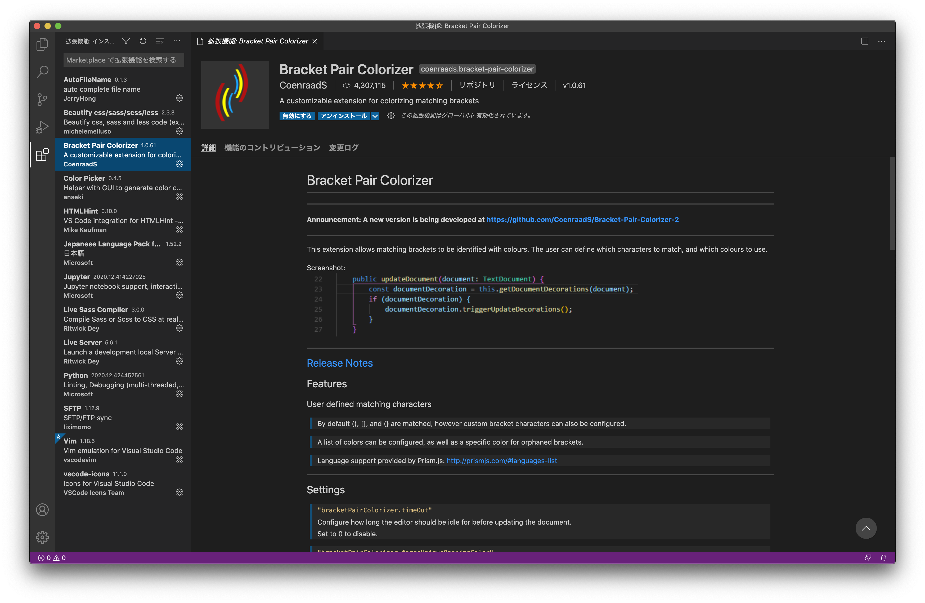Show errors and warnings in status bar

(x=52, y=558)
